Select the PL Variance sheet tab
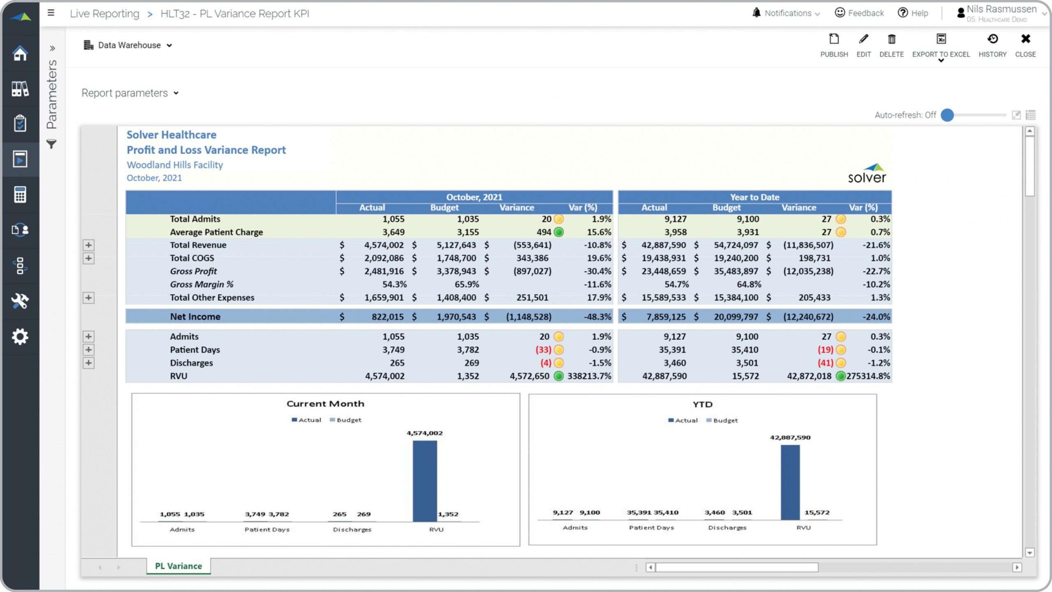Viewport: 1052px width, 592px height. tap(178, 566)
